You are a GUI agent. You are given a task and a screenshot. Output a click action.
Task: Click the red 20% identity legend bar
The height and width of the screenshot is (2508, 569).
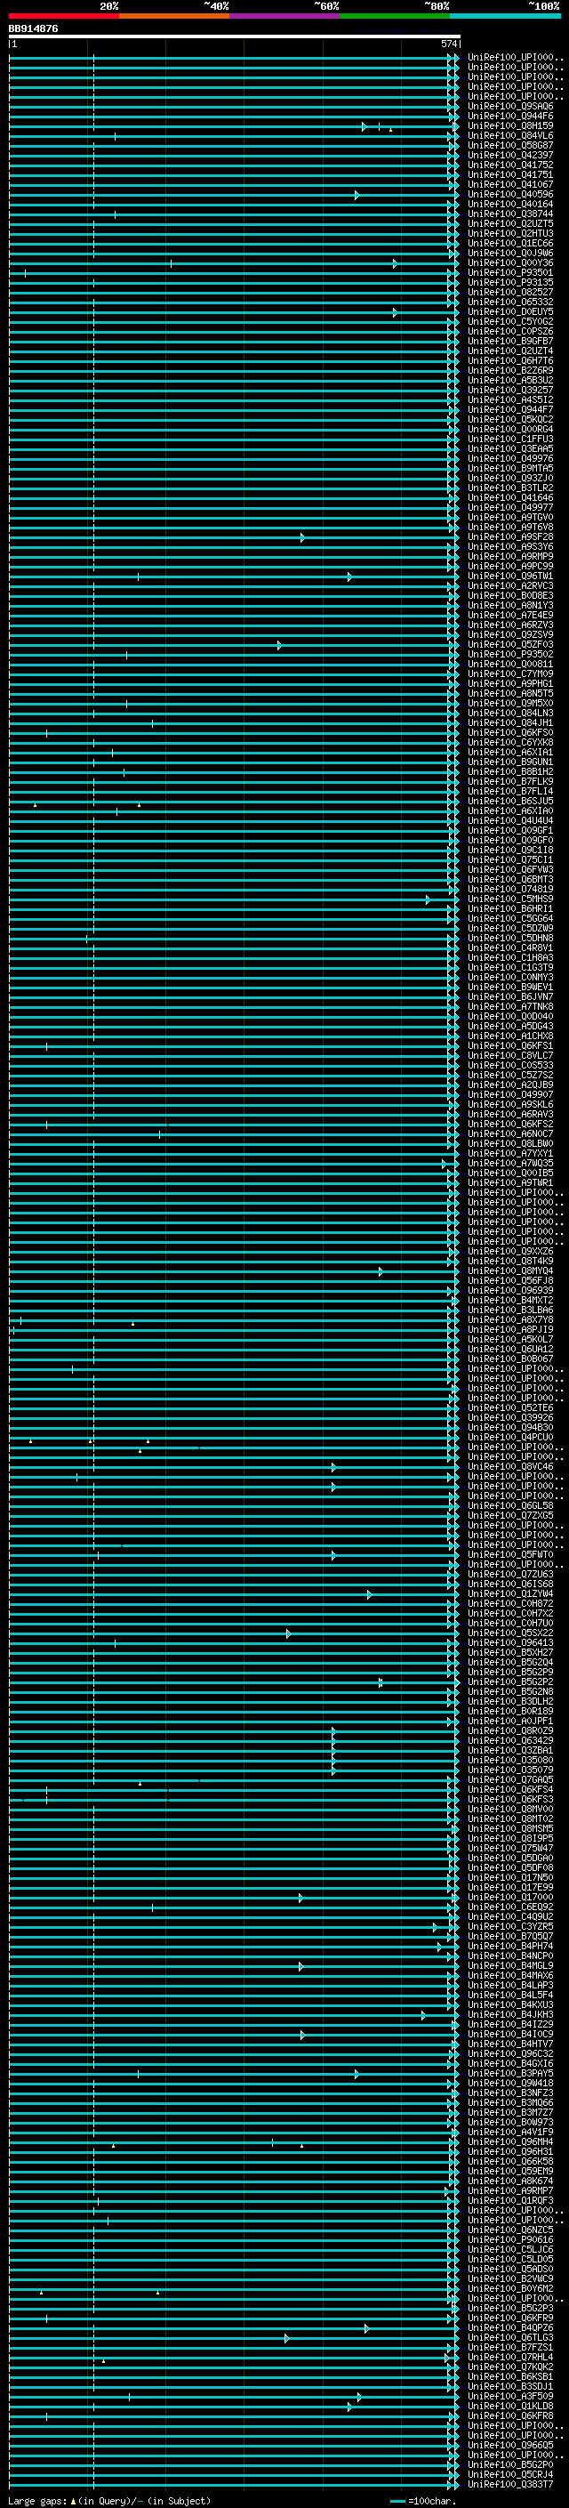[x=64, y=16]
